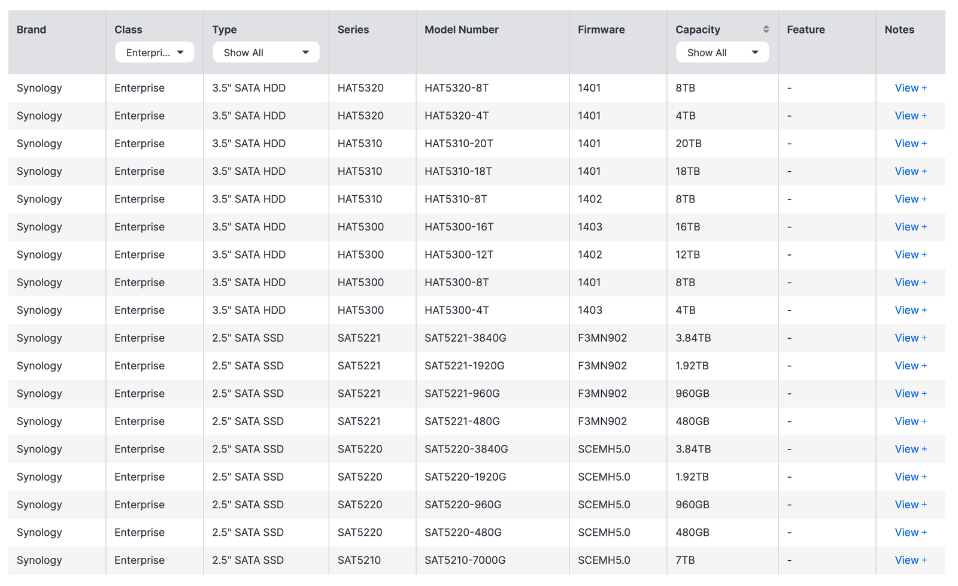This screenshot has width=958, height=586.
Task: Click View + beside SAT5221-960G
Action: click(911, 393)
